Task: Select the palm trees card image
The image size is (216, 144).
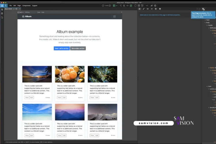Action: (x=103, y=74)
